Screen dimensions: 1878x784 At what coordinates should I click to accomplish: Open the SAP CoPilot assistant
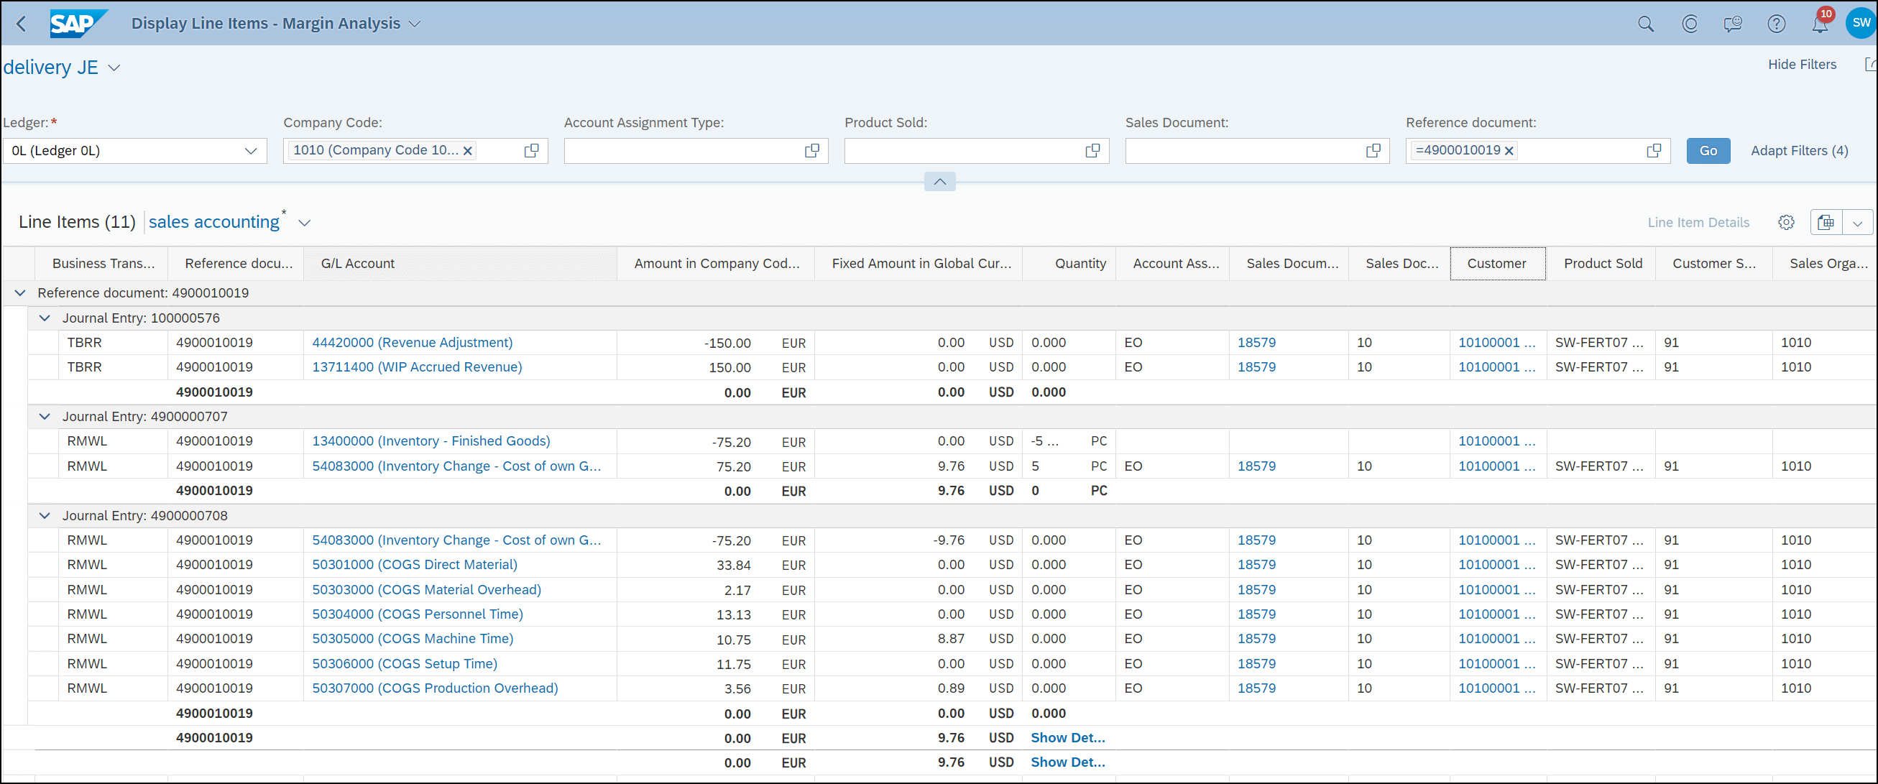(x=1690, y=23)
